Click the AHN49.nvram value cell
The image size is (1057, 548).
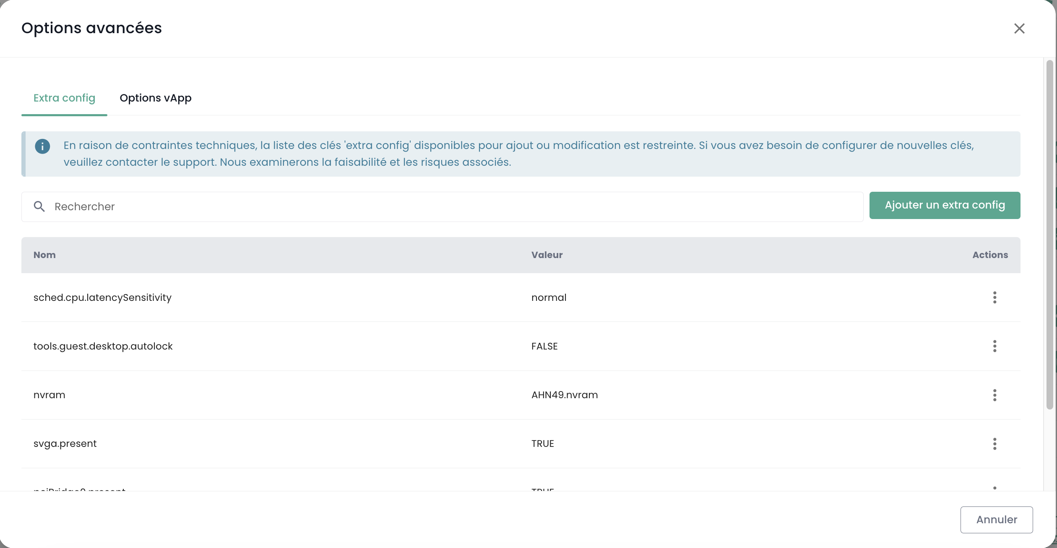(564, 395)
